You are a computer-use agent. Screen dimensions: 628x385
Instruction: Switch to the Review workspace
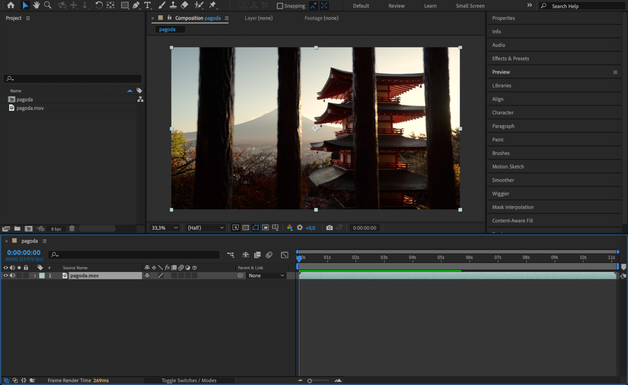click(x=396, y=6)
